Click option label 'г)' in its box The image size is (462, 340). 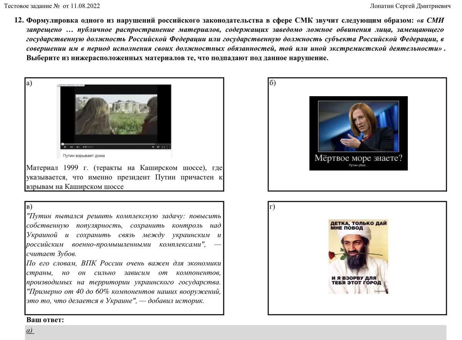[272, 207]
